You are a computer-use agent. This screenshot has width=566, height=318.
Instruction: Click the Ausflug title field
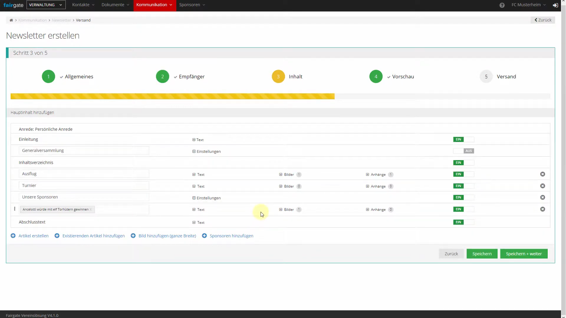84,174
